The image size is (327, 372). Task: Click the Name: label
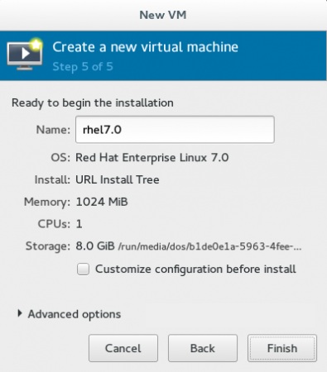point(53,130)
